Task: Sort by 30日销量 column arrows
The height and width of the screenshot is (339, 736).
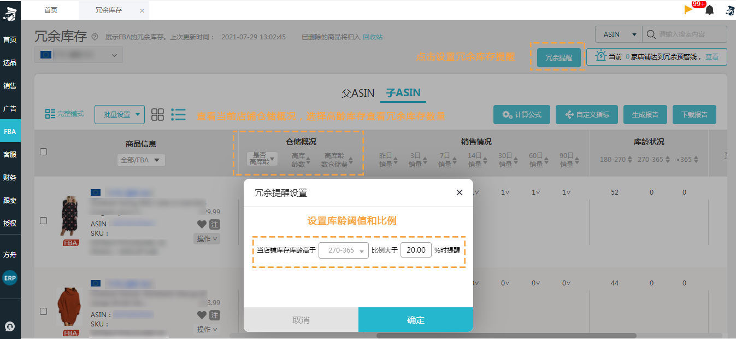Action: tap(515, 161)
